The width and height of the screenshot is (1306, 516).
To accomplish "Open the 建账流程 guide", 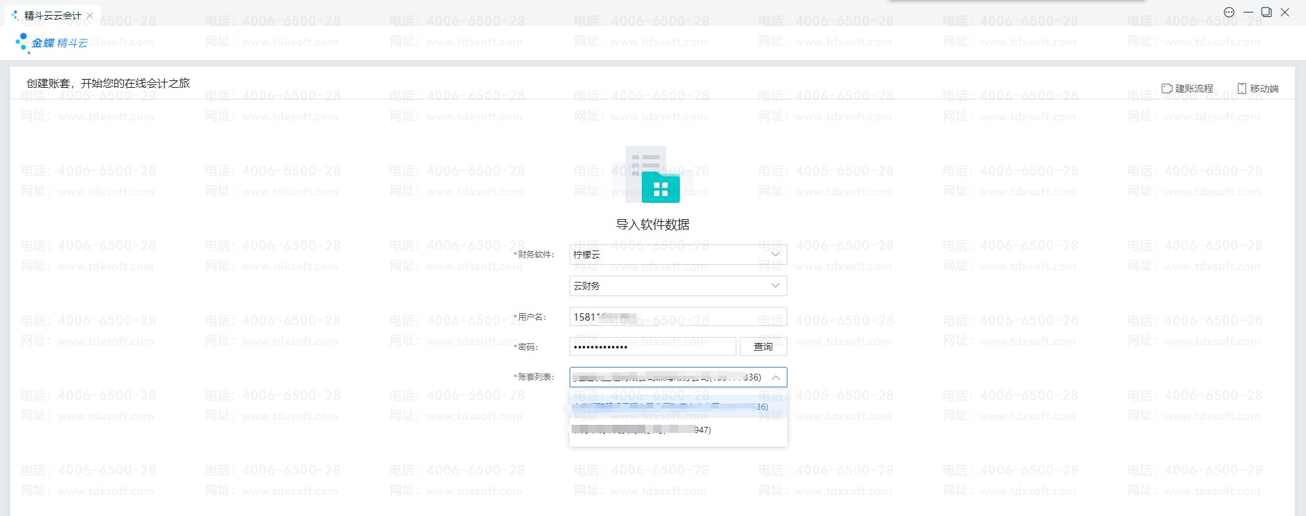I will 1187,88.
